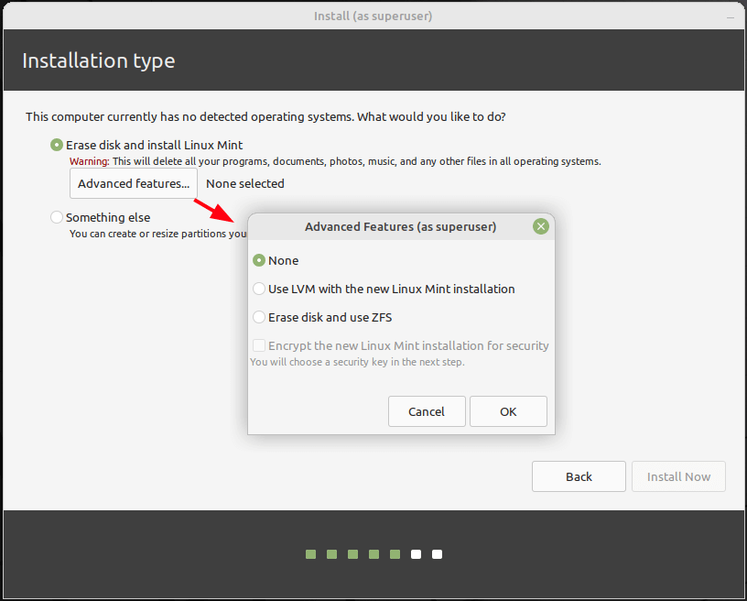Screen dimensions: 747x601
Task: Open the Advanced features... button
Action: (134, 183)
